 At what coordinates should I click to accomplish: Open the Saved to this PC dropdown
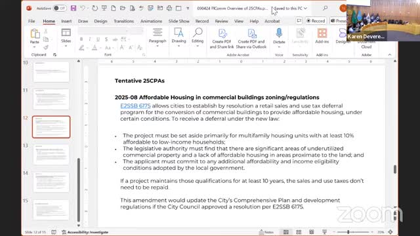pos(291,9)
